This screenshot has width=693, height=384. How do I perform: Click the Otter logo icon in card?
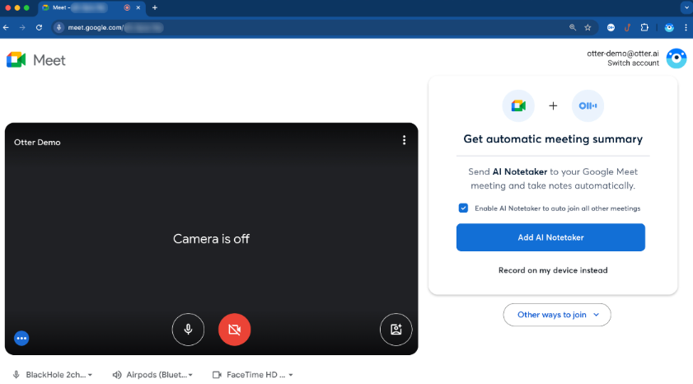pyautogui.click(x=588, y=105)
